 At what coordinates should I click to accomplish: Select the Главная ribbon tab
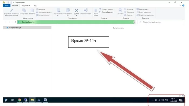pos(15,6)
